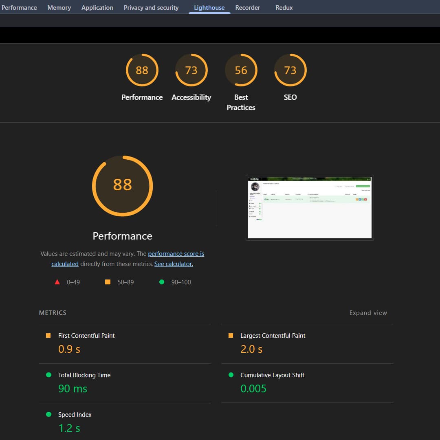This screenshot has height=440, width=440.
Task: Click the 0.9 s metric value
Action: [x=69, y=349]
